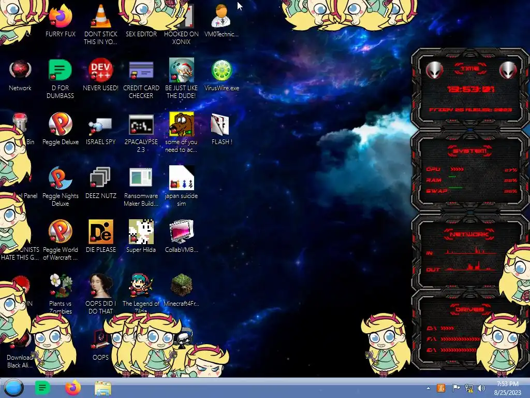Click the left alien head on widget
530x398 pixels.
point(434,70)
